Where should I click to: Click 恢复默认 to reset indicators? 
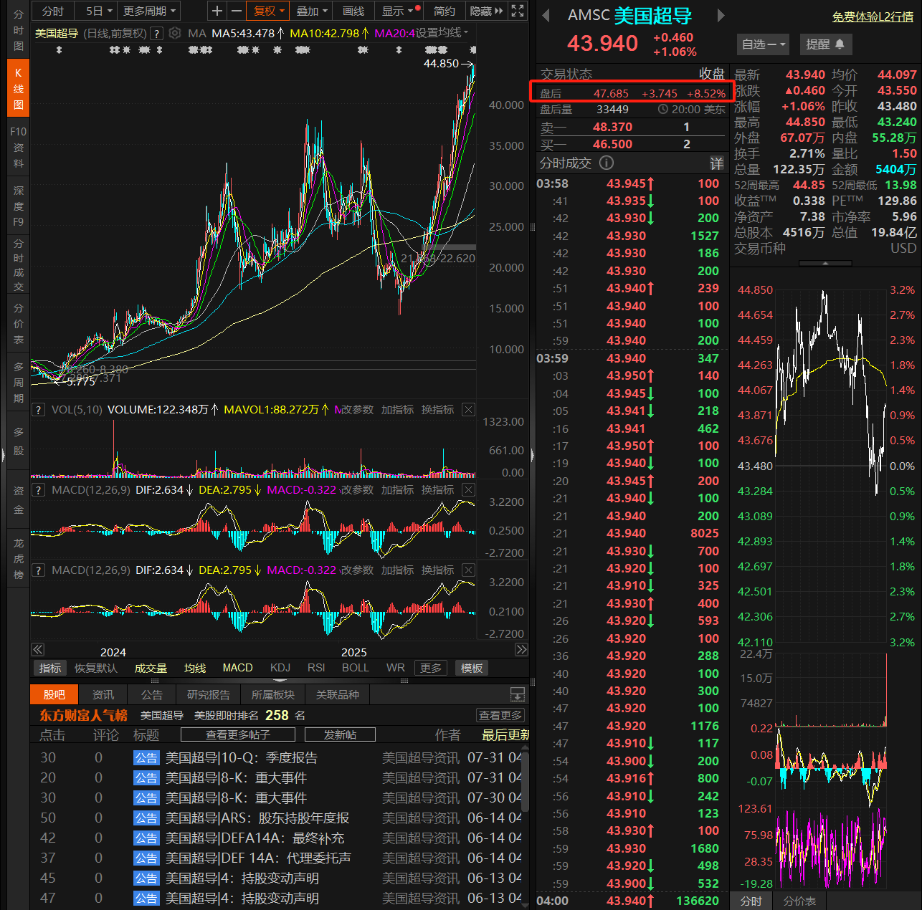(x=96, y=668)
